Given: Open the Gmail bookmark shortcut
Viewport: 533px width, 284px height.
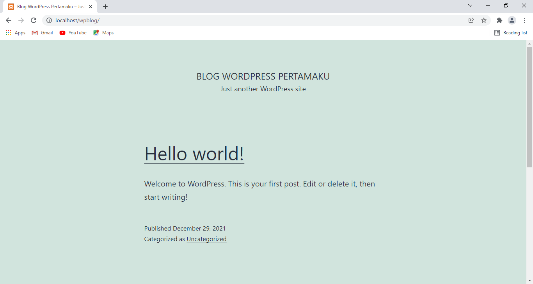Looking at the screenshot, I should [42, 32].
